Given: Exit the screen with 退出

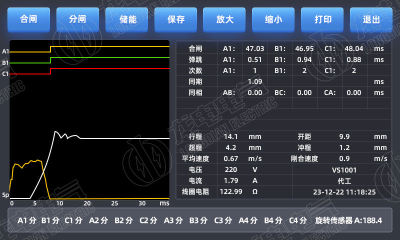Looking at the screenshot, I should 371,19.
